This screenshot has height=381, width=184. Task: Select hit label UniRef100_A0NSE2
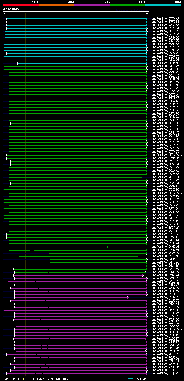tap(165, 278)
